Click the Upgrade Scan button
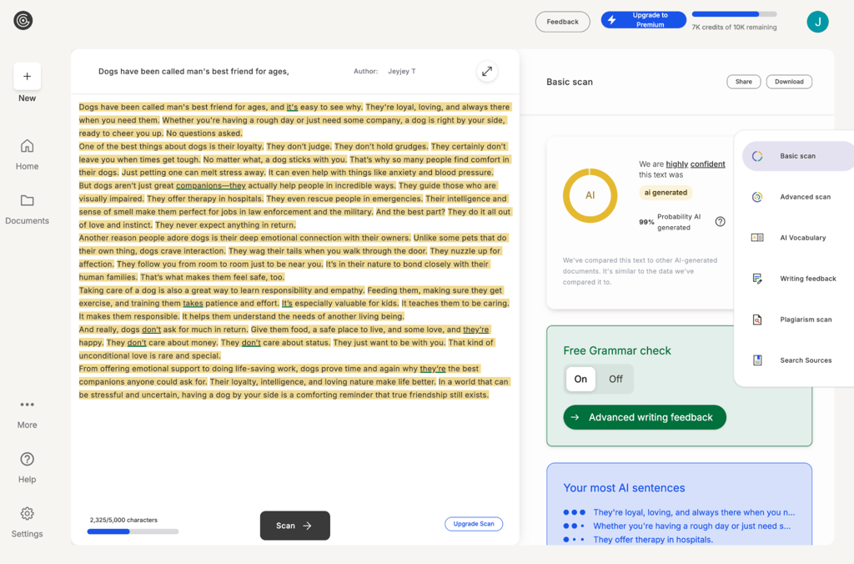The image size is (854, 564). click(474, 524)
